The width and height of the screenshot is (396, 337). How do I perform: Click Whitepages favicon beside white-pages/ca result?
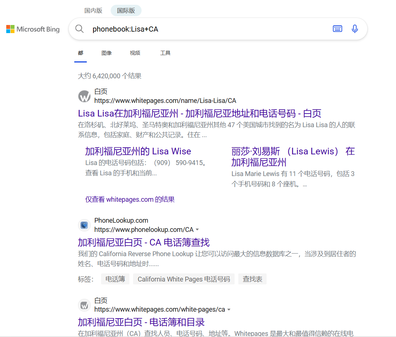[84, 305]
